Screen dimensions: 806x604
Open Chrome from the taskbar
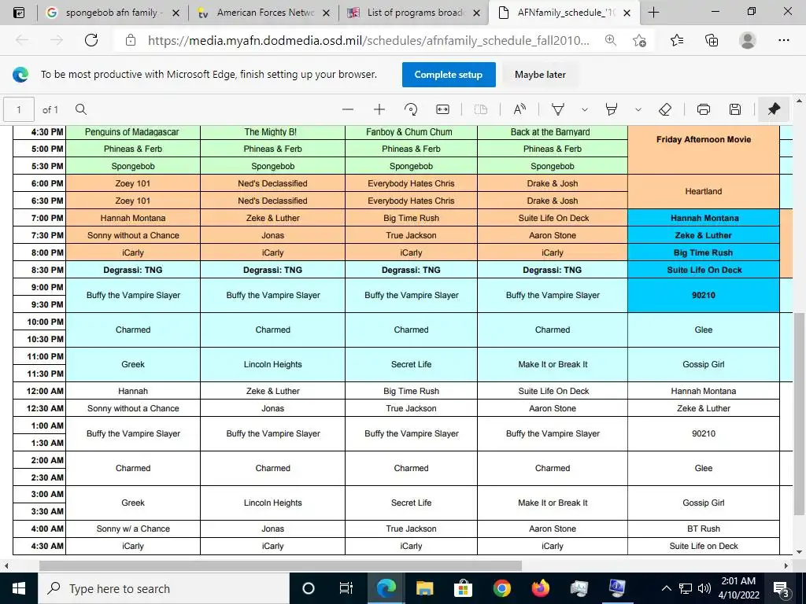click(x=501, y=588)
